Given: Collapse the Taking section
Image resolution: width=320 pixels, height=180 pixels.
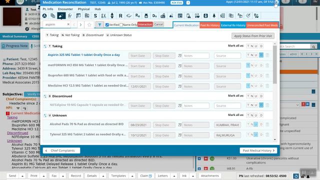Looking at the screenshot, I should click(45, 46).
